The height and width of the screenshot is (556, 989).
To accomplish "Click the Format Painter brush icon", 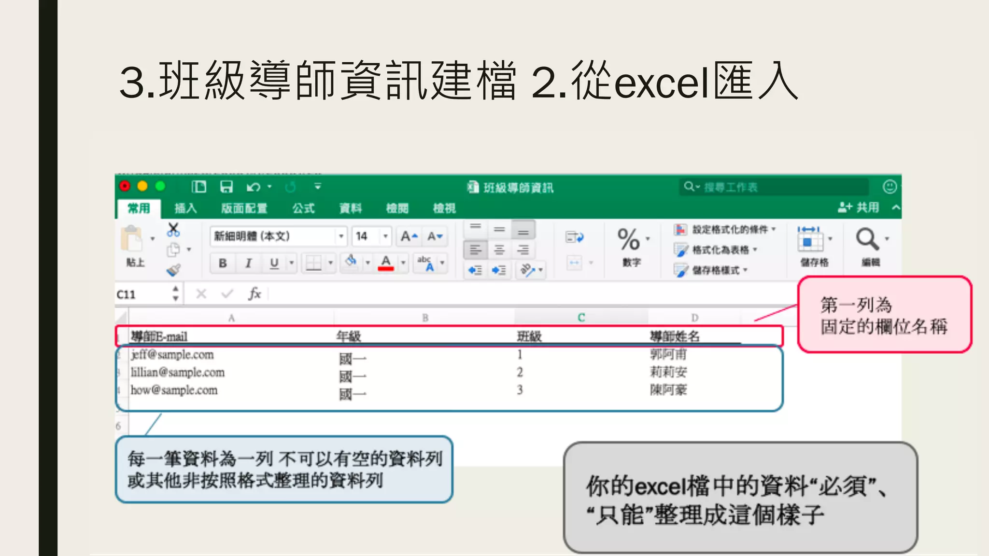I will 173,270.
